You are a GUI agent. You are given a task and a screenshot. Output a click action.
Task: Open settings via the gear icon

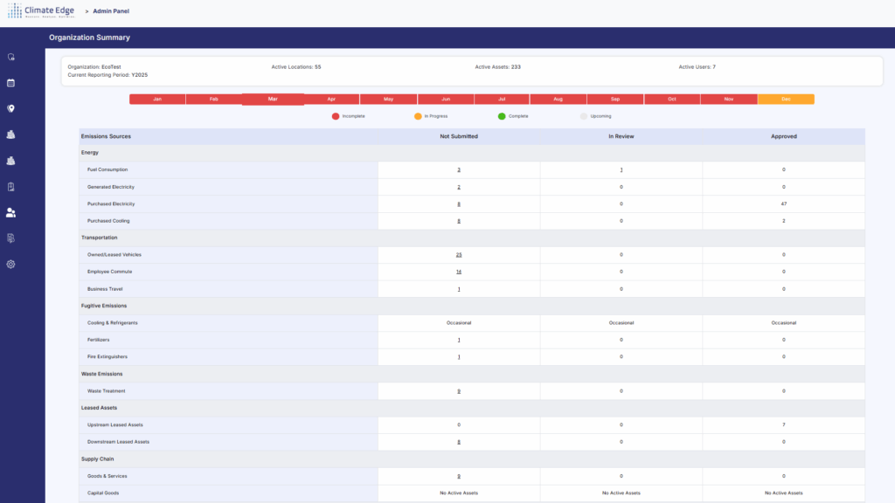(x=10, y=264)
